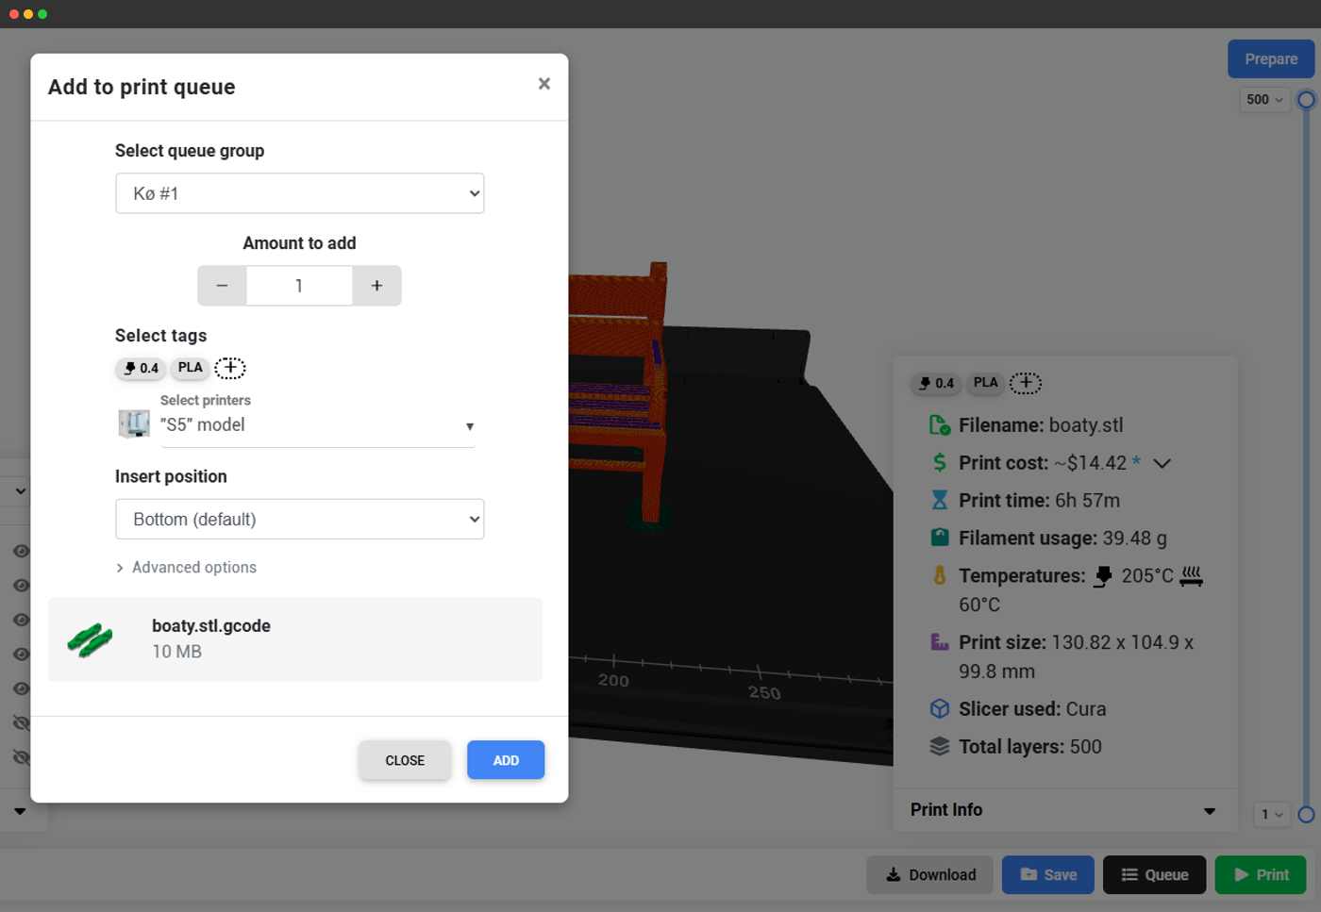The height and width of the screenshot is (912, 1321).
Task: Click the macOS green maximize button
Action: [x=42, y=14]
